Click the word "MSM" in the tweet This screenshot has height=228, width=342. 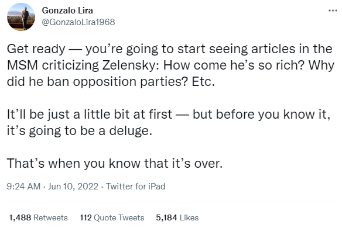coord(22,65)
